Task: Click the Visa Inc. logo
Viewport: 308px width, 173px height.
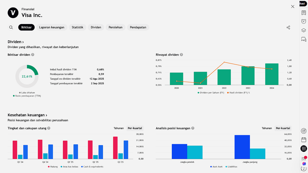Action: click(13, 13)
